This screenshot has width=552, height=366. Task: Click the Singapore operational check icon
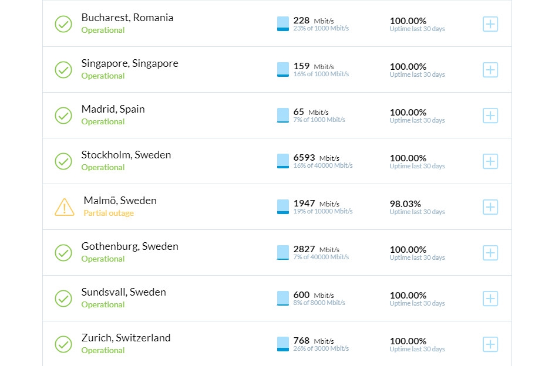click(x=63, y=70)
